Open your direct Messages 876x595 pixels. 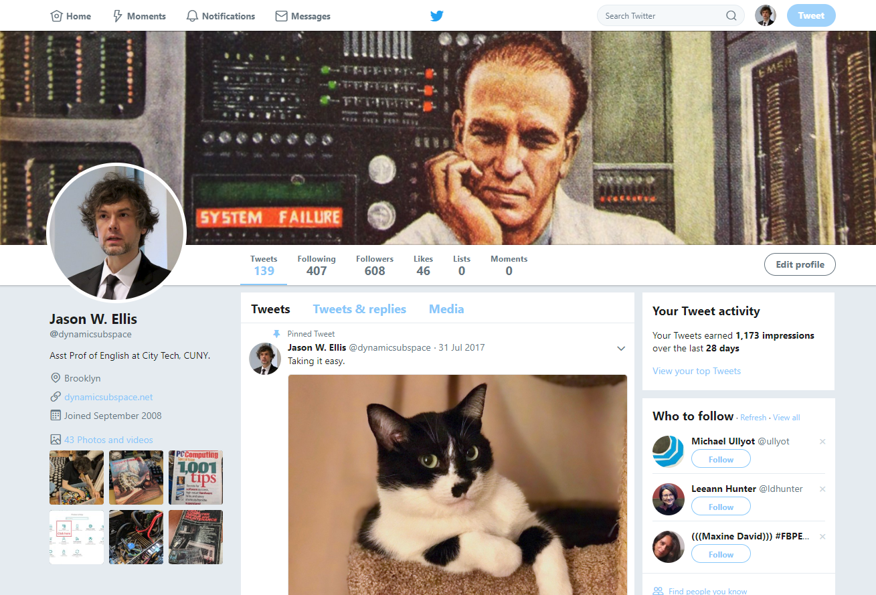click(302, 15)
